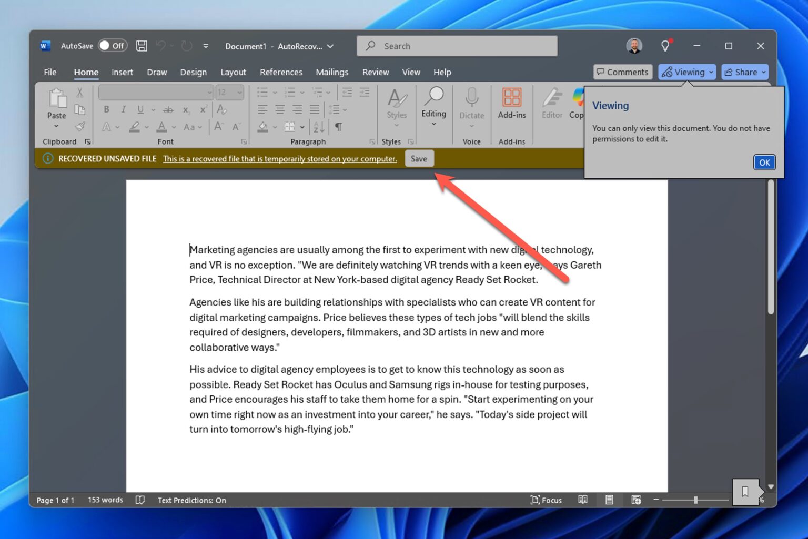Toggle the AutoSave switch
Screen dimensions: 808x539
tap(112, 46)
